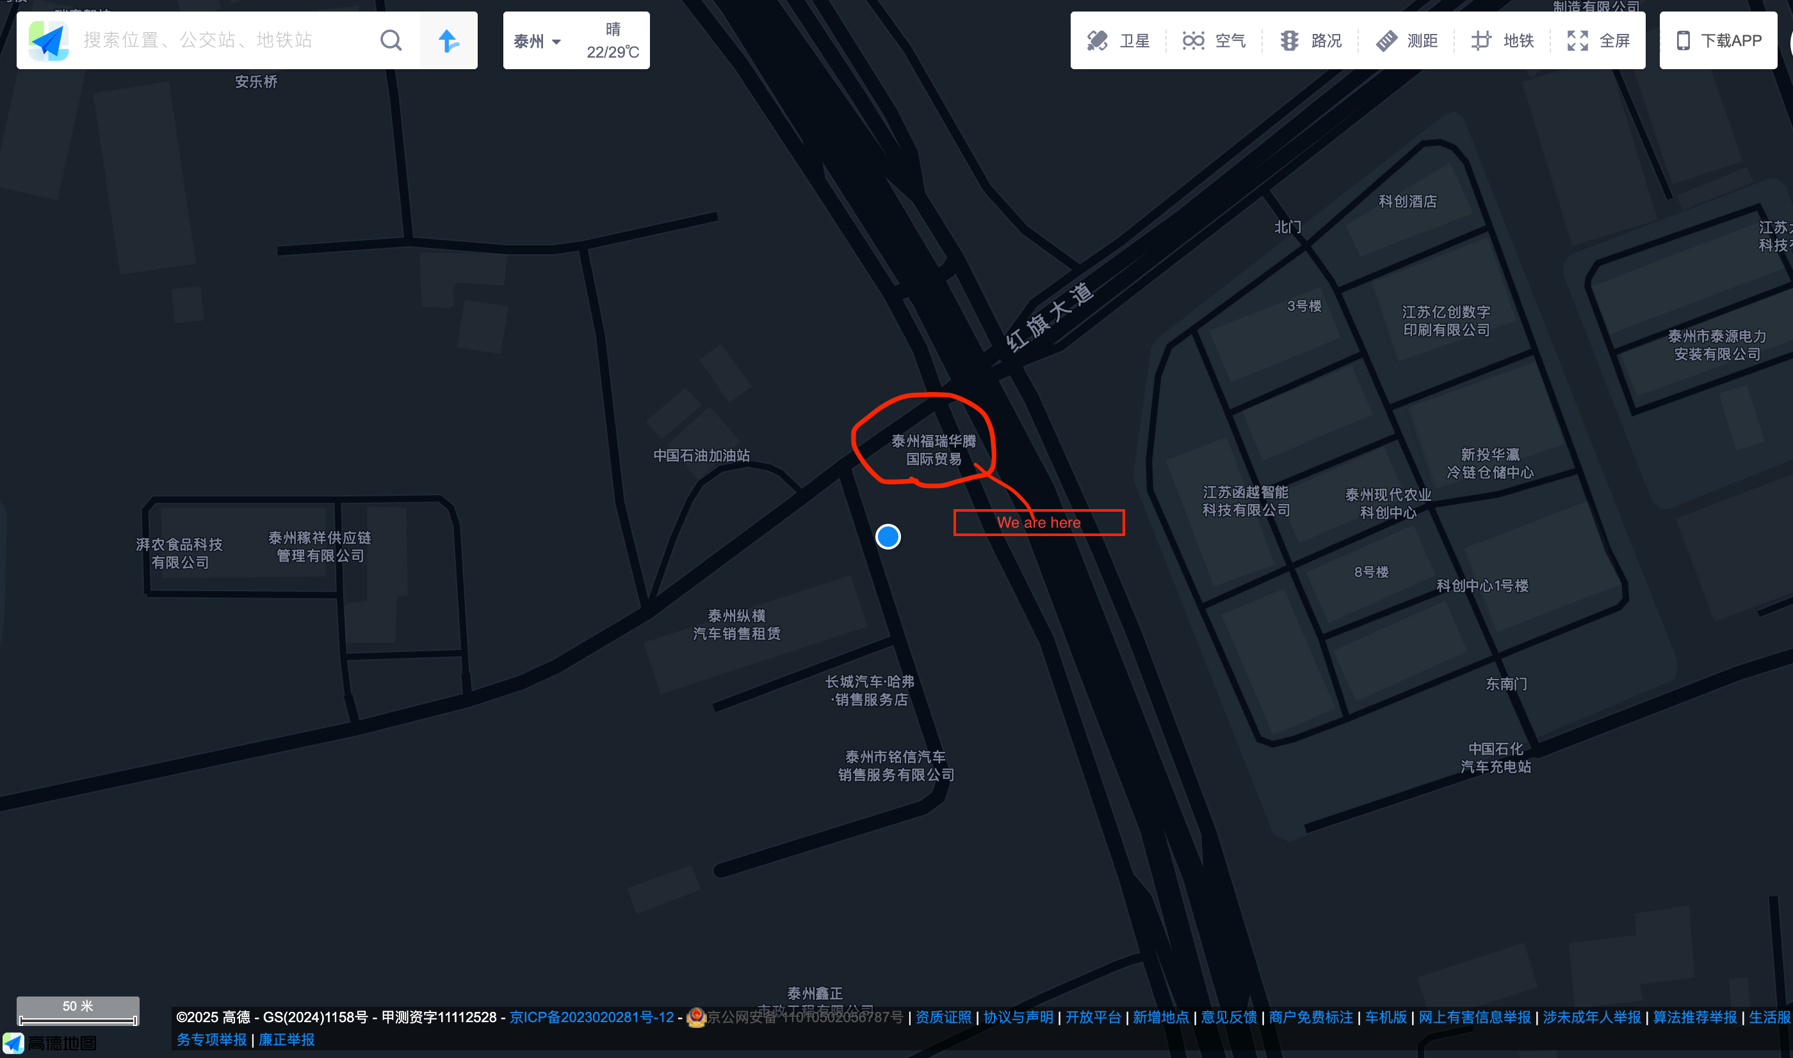
Task: Open the 意见反馈 feedback link
Action: [1229, 1018]
